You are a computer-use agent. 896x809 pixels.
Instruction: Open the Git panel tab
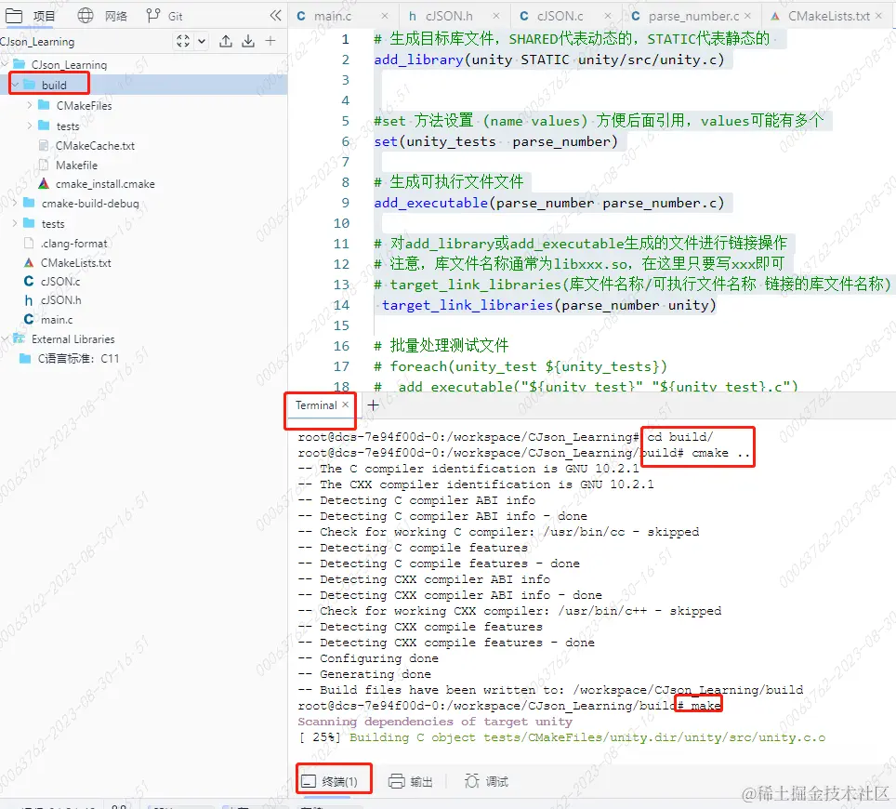164,16
